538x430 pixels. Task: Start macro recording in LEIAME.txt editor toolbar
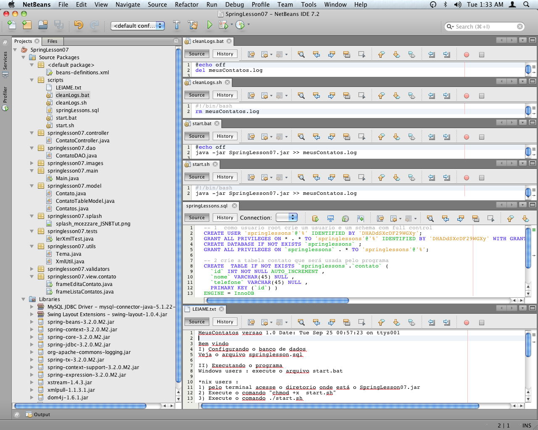tap(466, 322)
